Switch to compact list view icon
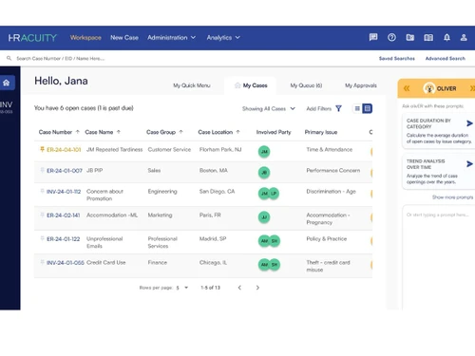Viewport: 475px width, 356px height. (357, 108)
